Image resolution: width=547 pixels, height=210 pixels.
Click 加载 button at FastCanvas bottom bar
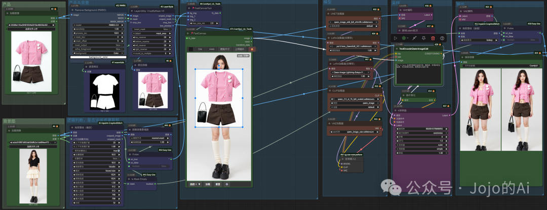208,184
